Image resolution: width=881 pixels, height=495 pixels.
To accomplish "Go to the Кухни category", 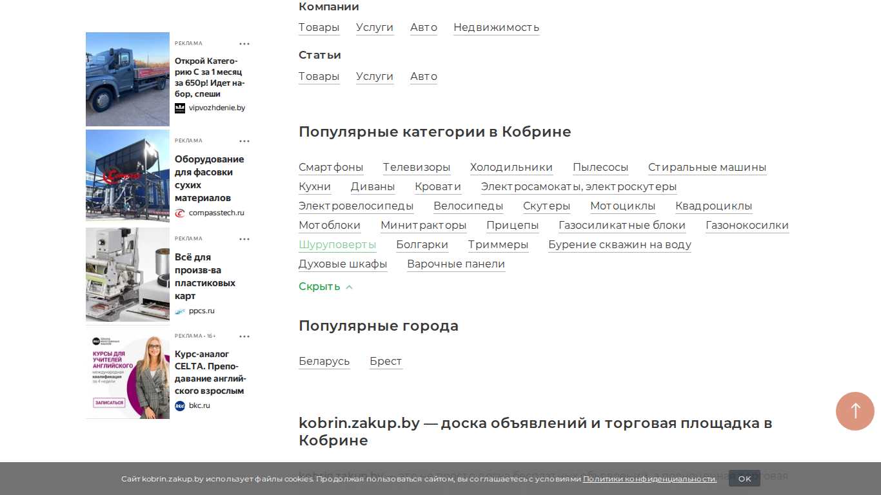I will (x=315, y=187).
